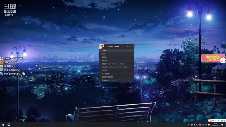Open the toolbox grid icon on Sogou toolbar
Screen dimensions: 226x127
click(225, 121)
